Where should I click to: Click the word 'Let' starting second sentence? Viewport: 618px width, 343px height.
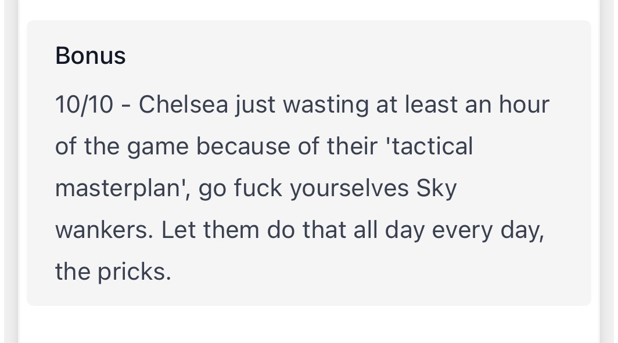tap(175, 230)
